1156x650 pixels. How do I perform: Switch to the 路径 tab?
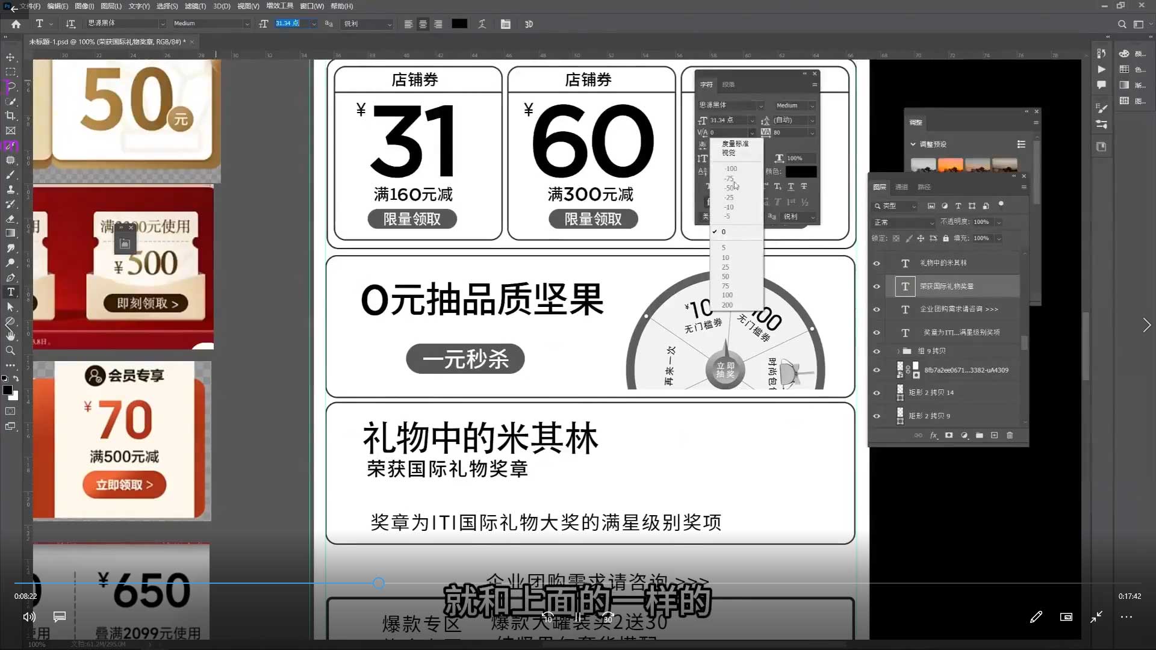point(924,187)
